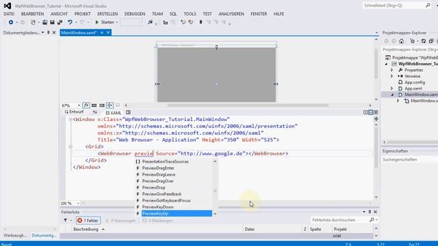Close the MainWindow.xaml tab
Screen dimensions: 438x246
[x=108, y=33]
